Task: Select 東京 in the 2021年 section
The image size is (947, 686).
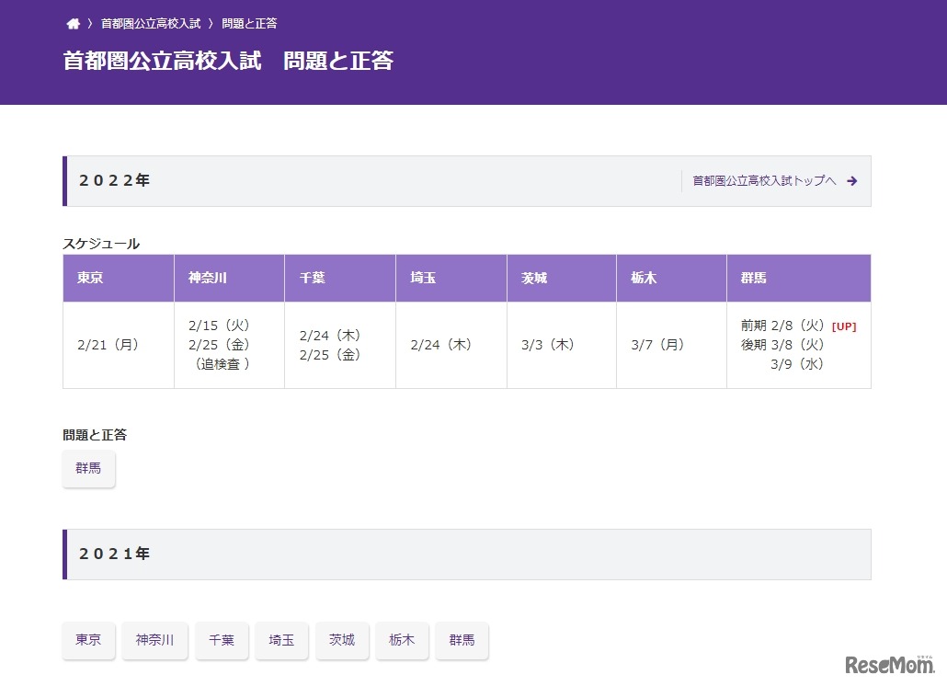Action: (x=88, y=640)
